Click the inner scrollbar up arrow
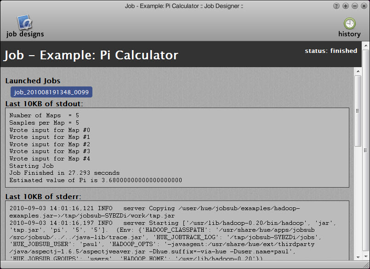 click(x=357, y=71)
